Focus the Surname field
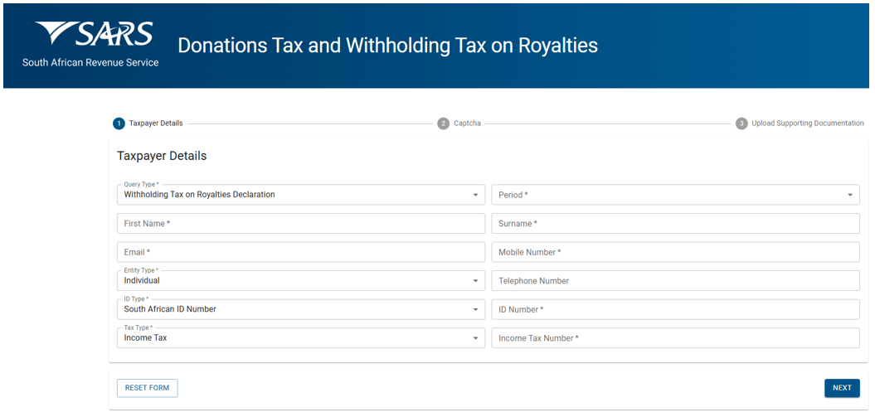Screen dimensions: 875x412 point(675,224)
